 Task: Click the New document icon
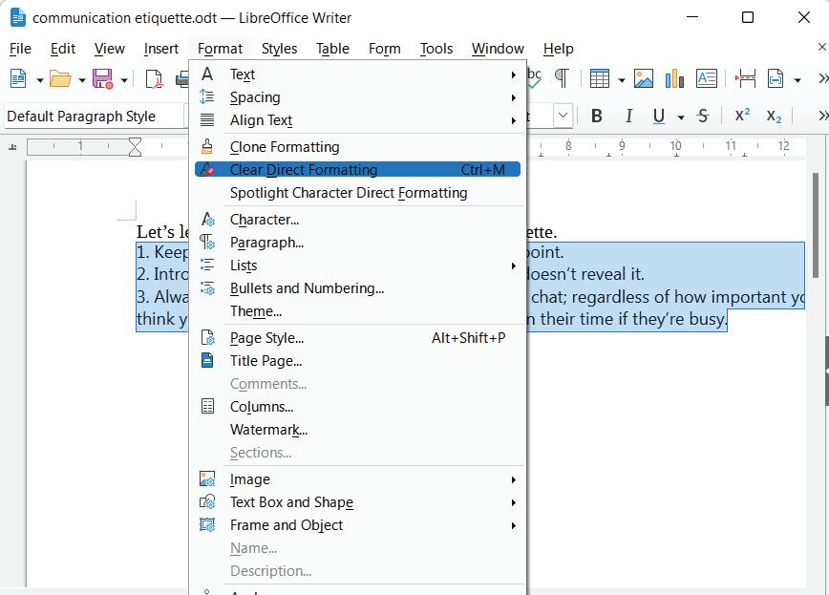click(x=18, y=79)
